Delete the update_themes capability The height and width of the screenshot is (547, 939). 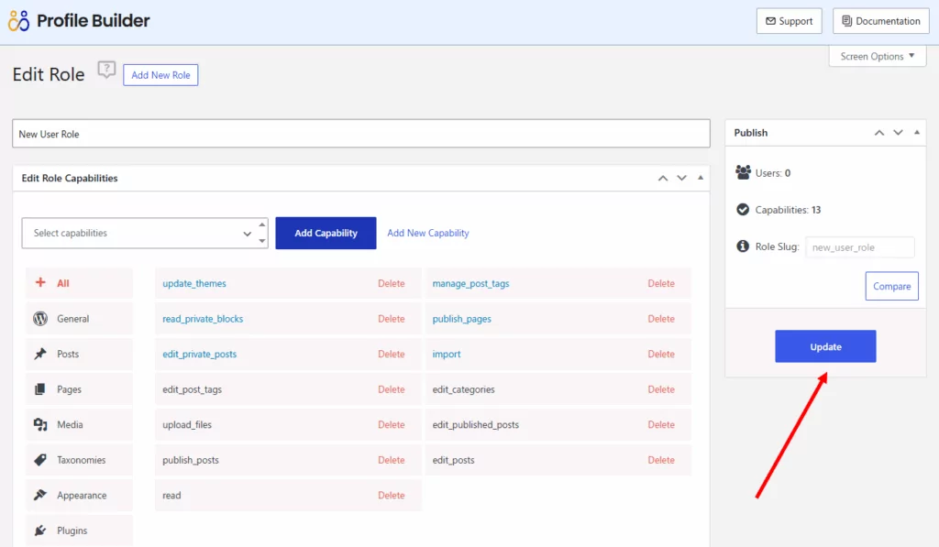tap(391, 284)
